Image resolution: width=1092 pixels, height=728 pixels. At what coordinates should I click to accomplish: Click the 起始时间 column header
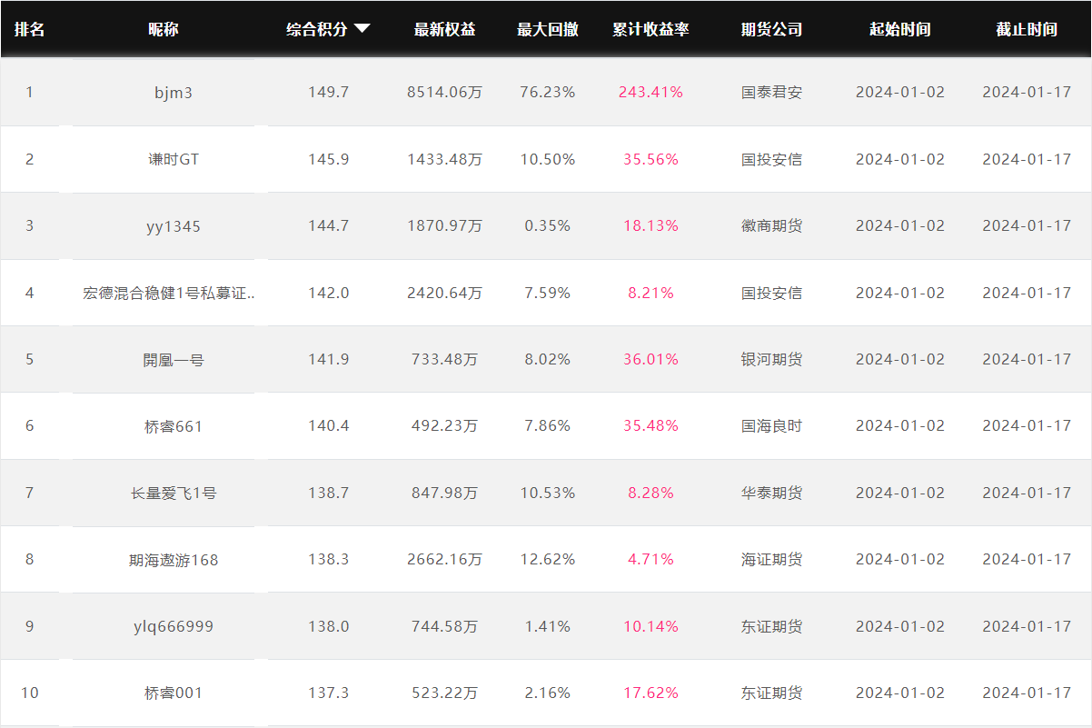point(900,29)
